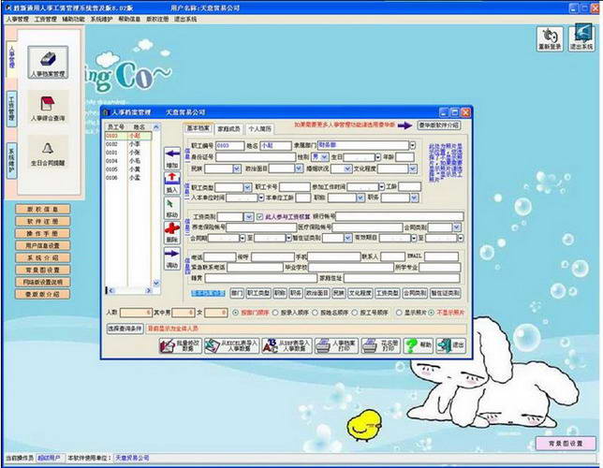Open the 系统维护 menu
The image size is (603, 468).
point(101,19)
